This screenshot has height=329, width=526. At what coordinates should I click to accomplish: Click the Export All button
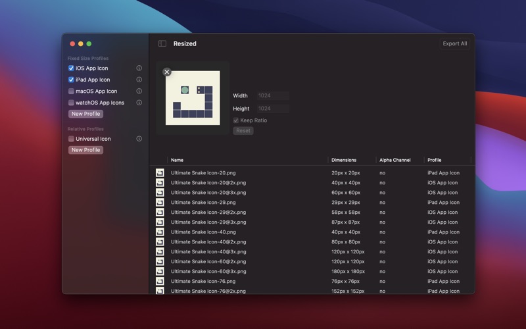tap(454, 43)
